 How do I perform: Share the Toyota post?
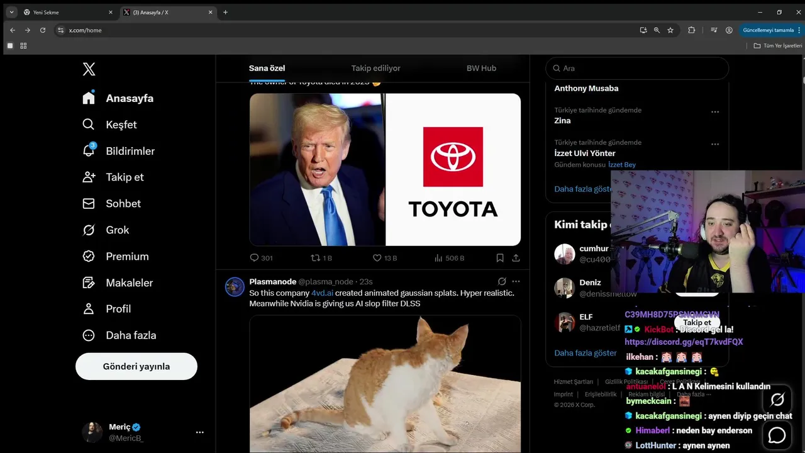[x=516, y=258]
